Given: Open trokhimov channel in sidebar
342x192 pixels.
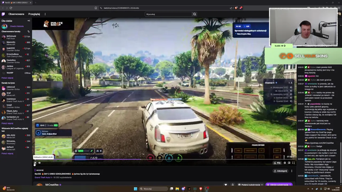Looking at the screenshot, I should point(16,100).
